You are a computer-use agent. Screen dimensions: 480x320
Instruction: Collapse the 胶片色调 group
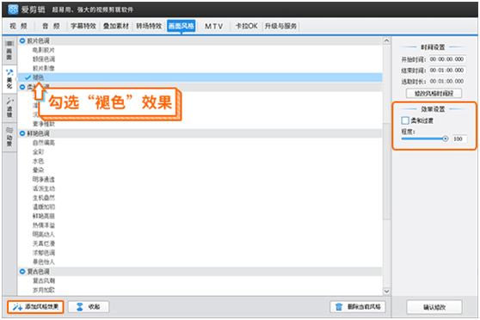(x=22, y=40)
